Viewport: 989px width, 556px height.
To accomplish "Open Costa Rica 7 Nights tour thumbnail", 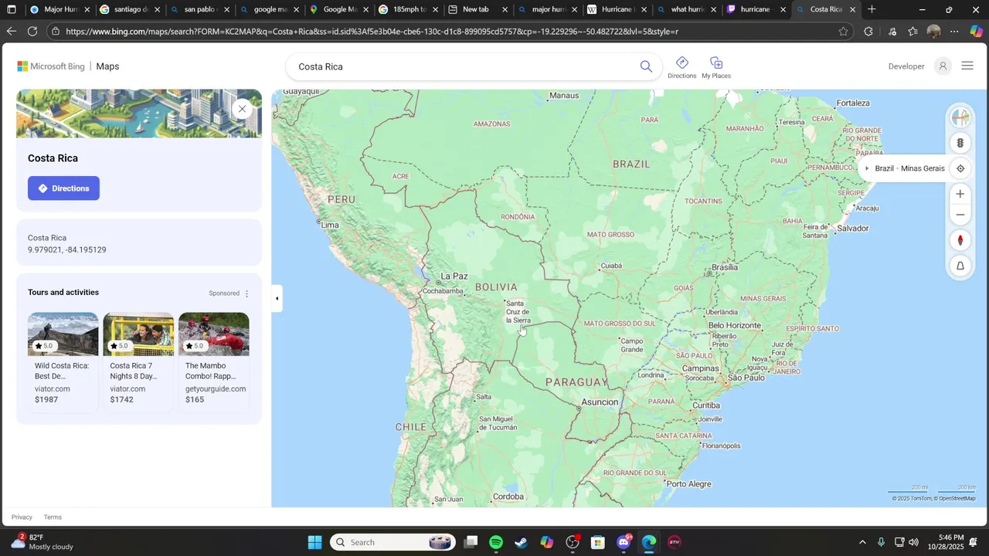I will click(x=138, y=334).
